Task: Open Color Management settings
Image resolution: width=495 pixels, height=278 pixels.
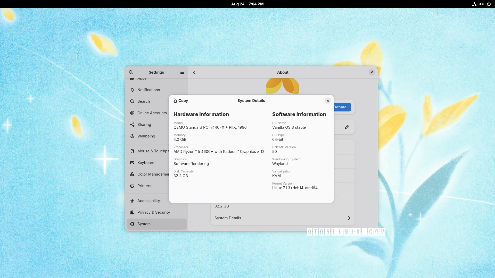Action: pyautogui.click(x=148, y=174)
